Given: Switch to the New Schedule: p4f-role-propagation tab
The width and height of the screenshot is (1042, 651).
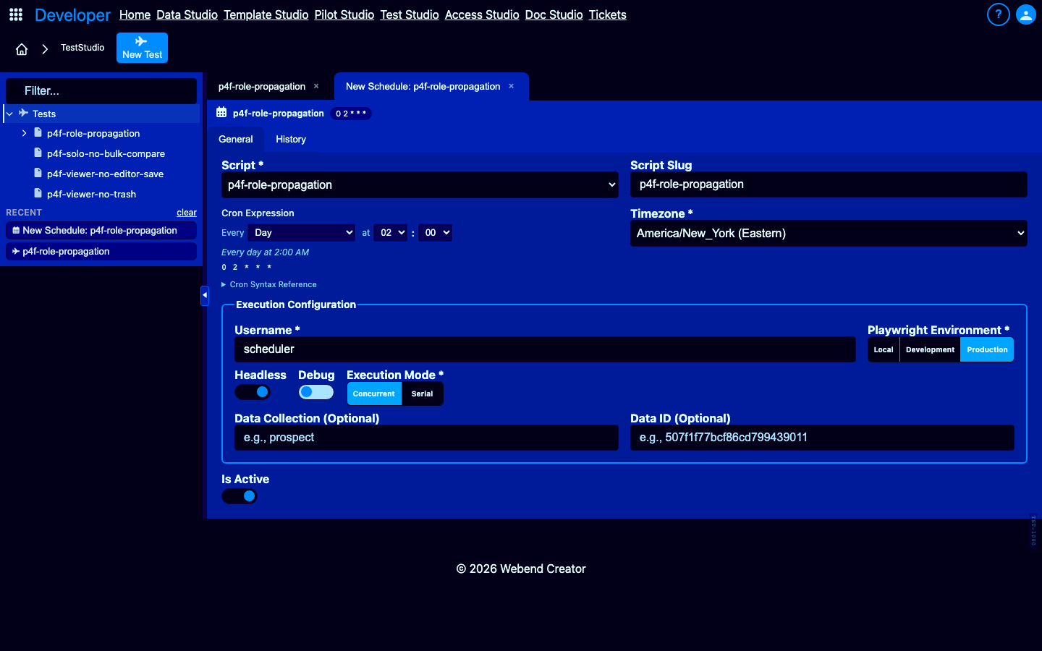Looking at the screenshot, I should click(423, 86).
